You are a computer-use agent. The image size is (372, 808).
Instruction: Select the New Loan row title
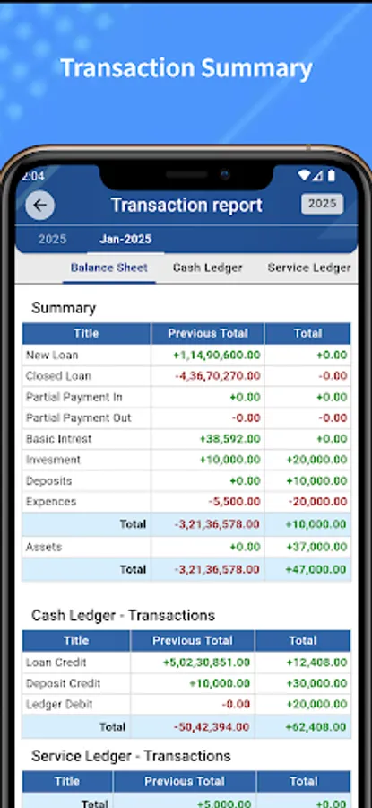(52, 355)
